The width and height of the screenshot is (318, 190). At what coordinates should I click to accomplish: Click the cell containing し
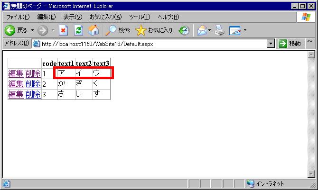pyautogui.click(x=84, y=94)
